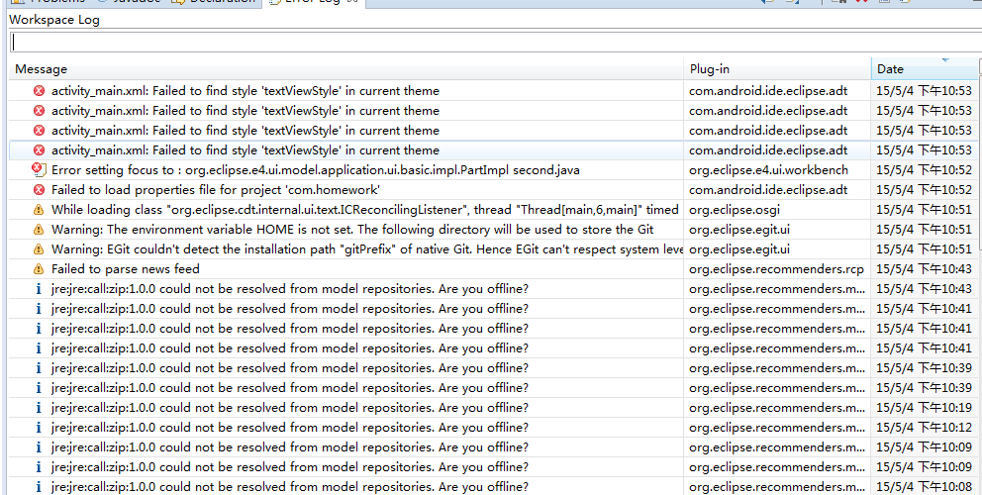
Task: Click the error icon beside 'Error setting focus to'
Action: (x=39, y=170)
